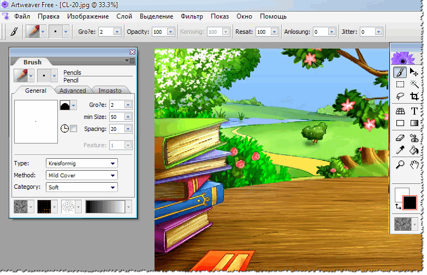Select the General tab in Brush panel
This screenshot has height=275, width=427.
[x=35, y=91]
